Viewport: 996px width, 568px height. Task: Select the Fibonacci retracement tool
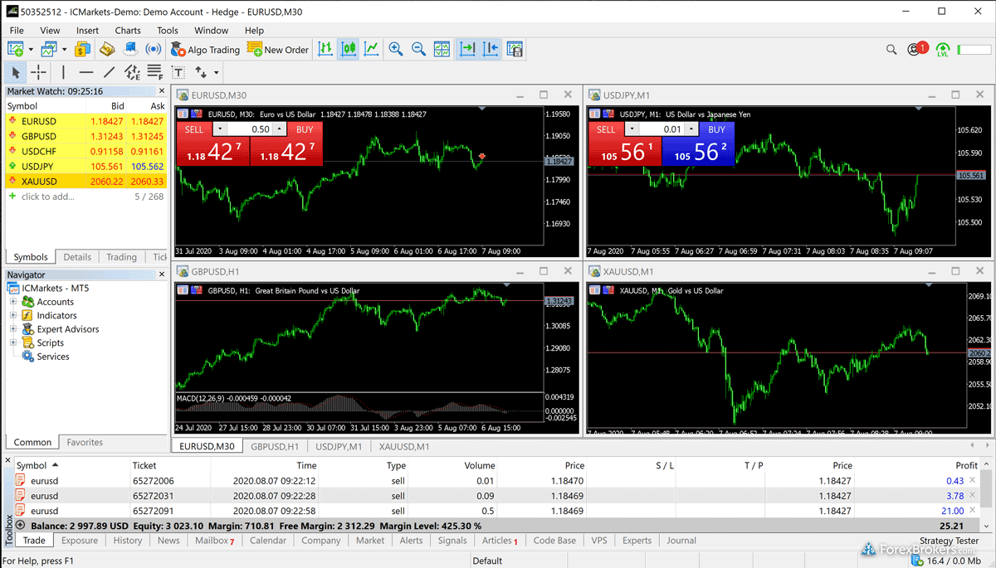pos(154,73)
